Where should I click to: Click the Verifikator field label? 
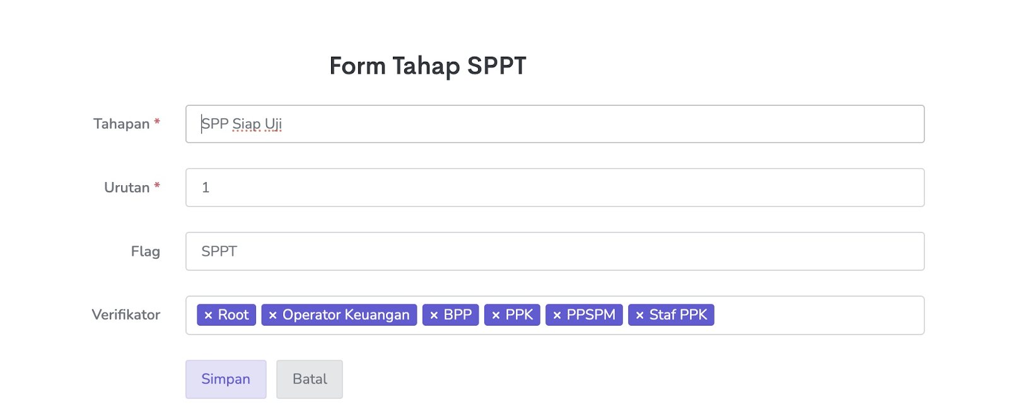pyautogui.click(x=126, y=315)
